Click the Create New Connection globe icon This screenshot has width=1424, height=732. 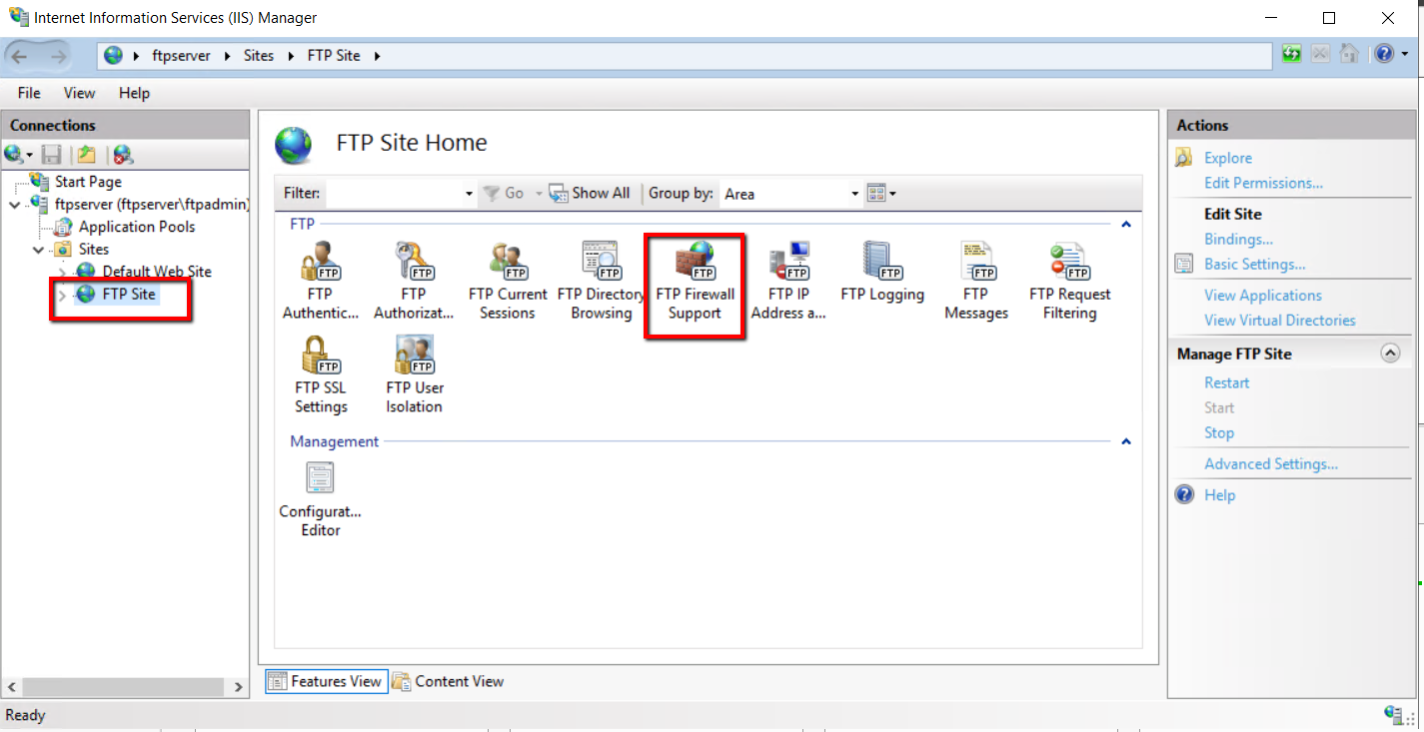coord(15,154)
